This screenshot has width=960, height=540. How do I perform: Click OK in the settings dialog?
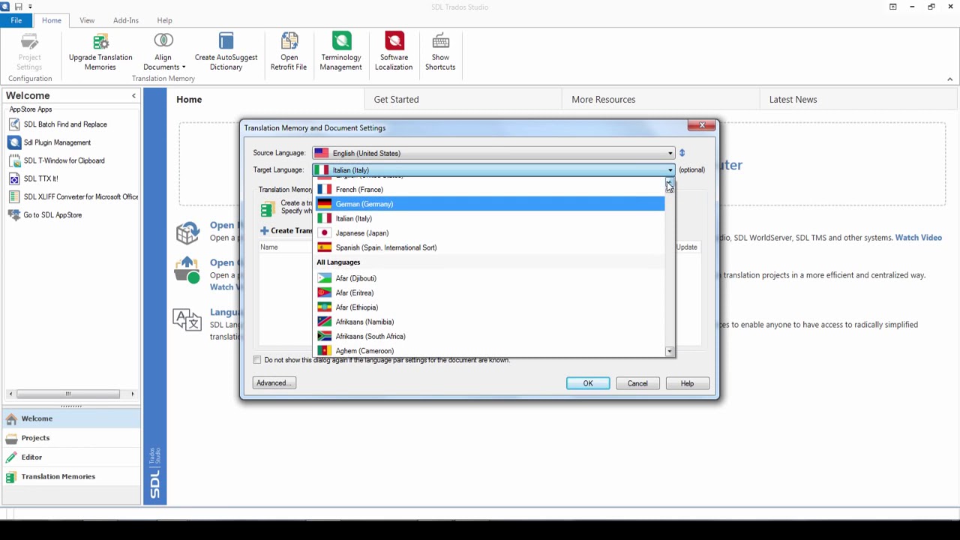[x=588, y=383]
